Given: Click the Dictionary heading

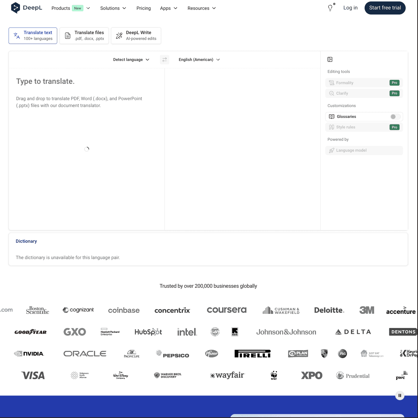Looking at the screenshot, I should 26,241.
